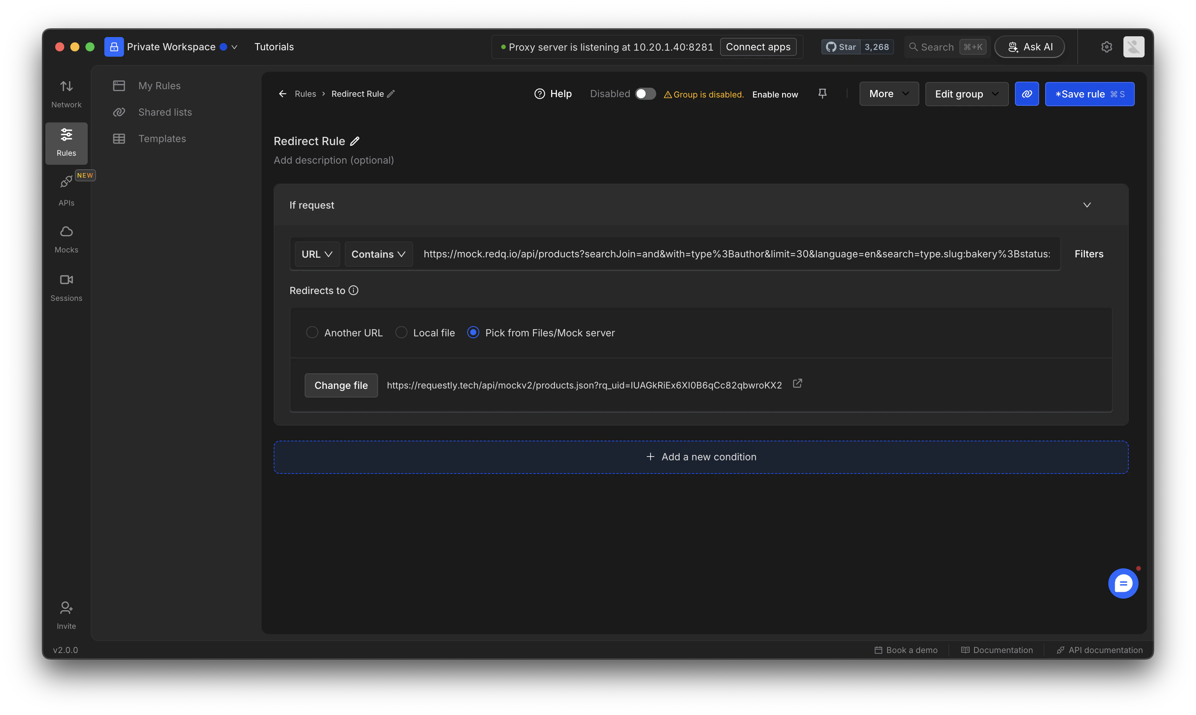Open the chat support bubble
Viewport: 1196px width, 715px height.
pos(1123,583)
